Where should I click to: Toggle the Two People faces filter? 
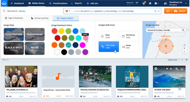(x=109, y=47)
